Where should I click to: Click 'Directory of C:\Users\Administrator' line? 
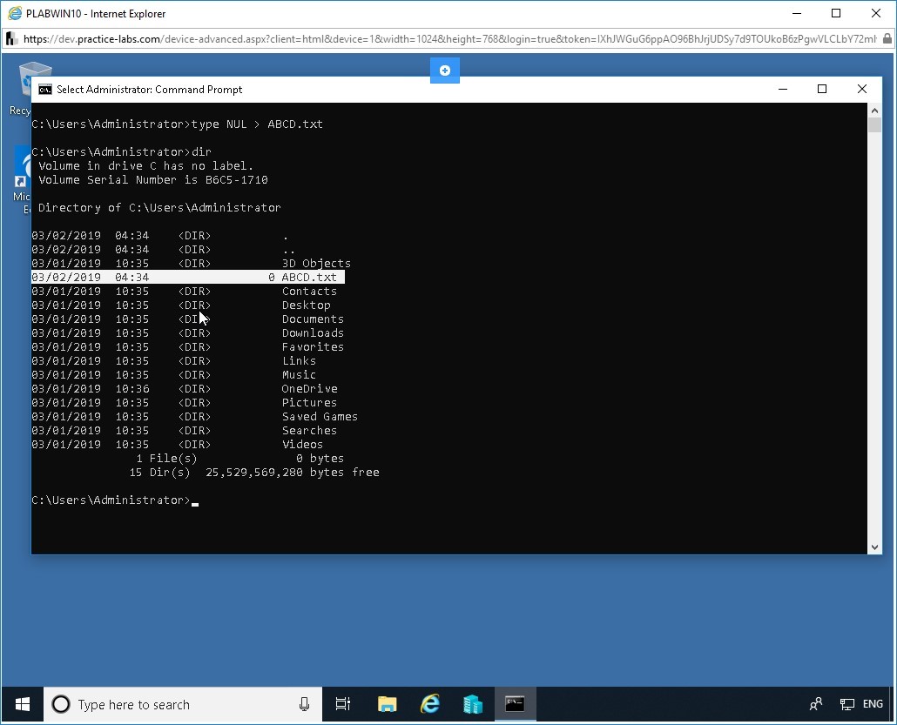click(159, 207)
